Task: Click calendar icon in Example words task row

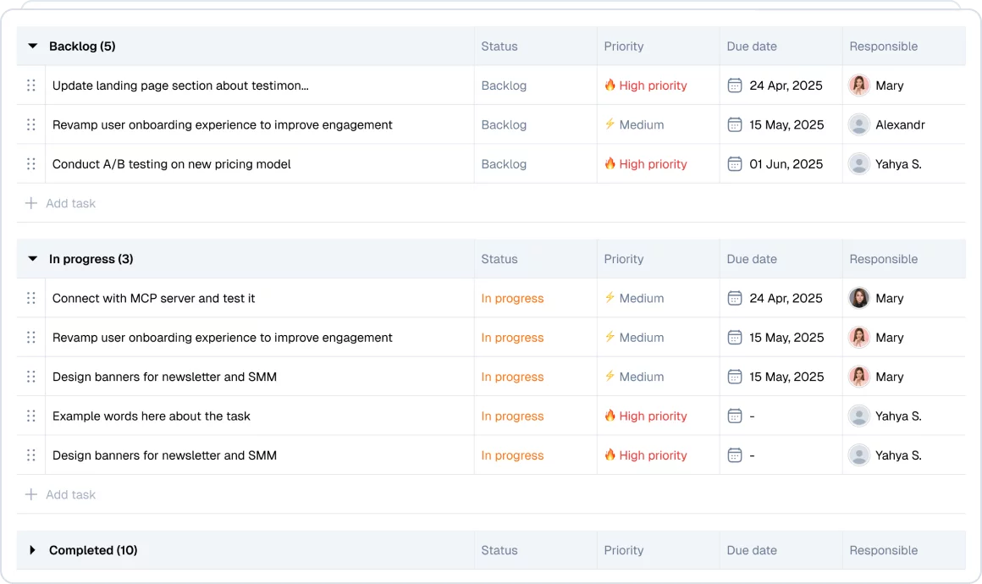Action: tap(735, 416)
